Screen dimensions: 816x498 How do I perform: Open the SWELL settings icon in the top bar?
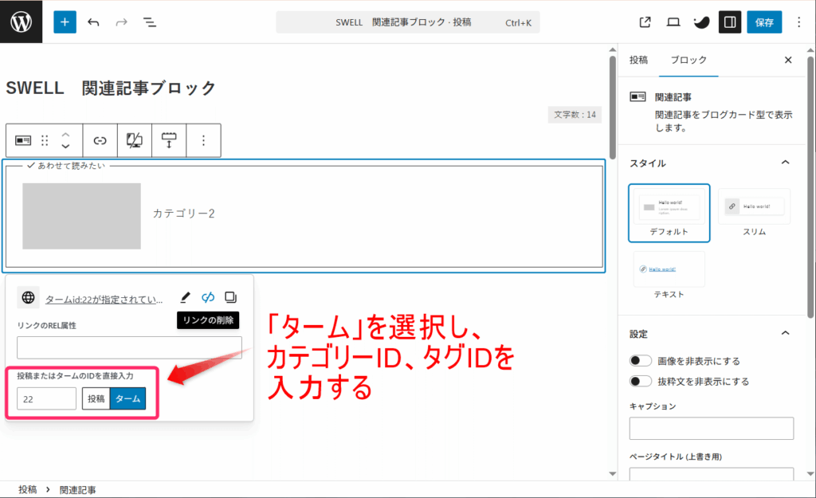701,22
